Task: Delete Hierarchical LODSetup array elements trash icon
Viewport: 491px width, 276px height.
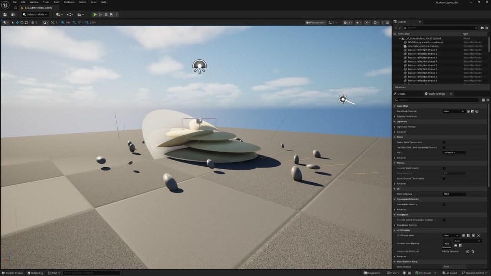Action: tap(473, 251)
